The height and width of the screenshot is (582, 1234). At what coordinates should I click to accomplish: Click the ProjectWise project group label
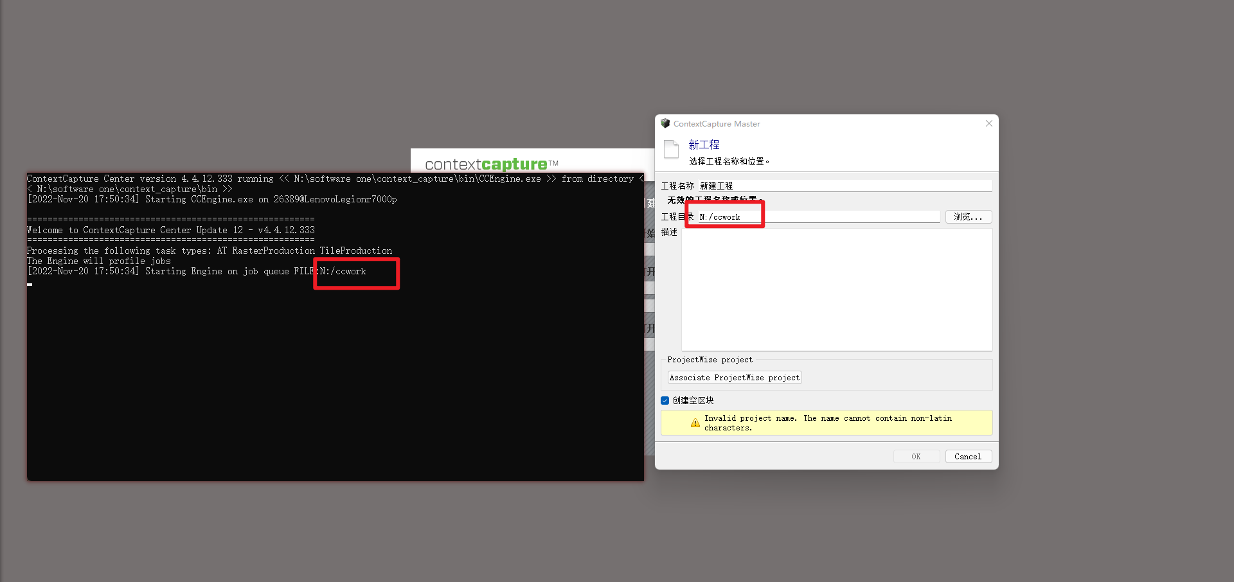point(710,360)
